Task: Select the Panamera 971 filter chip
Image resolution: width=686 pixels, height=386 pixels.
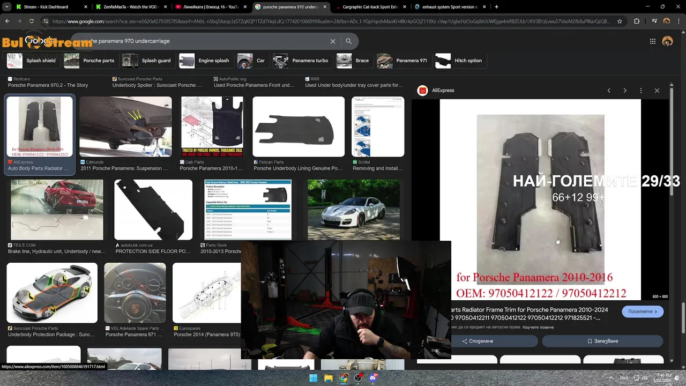Action: tap(404, 61)
